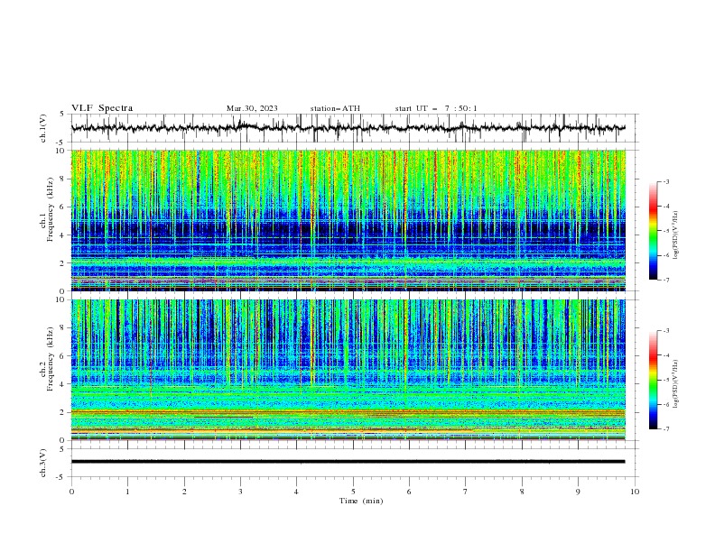The image size is (715, 552).
Task: Click the ch.3 flat waveform trace
Action: click(x=348, y=462)
